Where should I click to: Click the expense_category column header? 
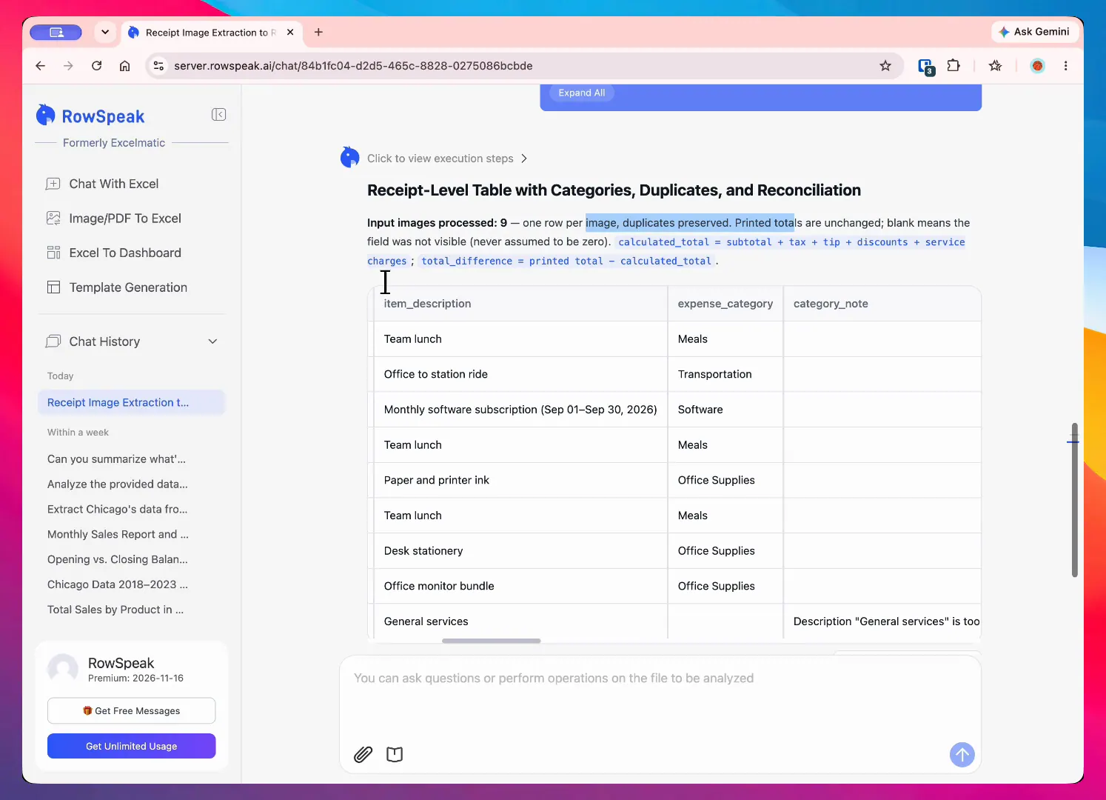point(725,304)
